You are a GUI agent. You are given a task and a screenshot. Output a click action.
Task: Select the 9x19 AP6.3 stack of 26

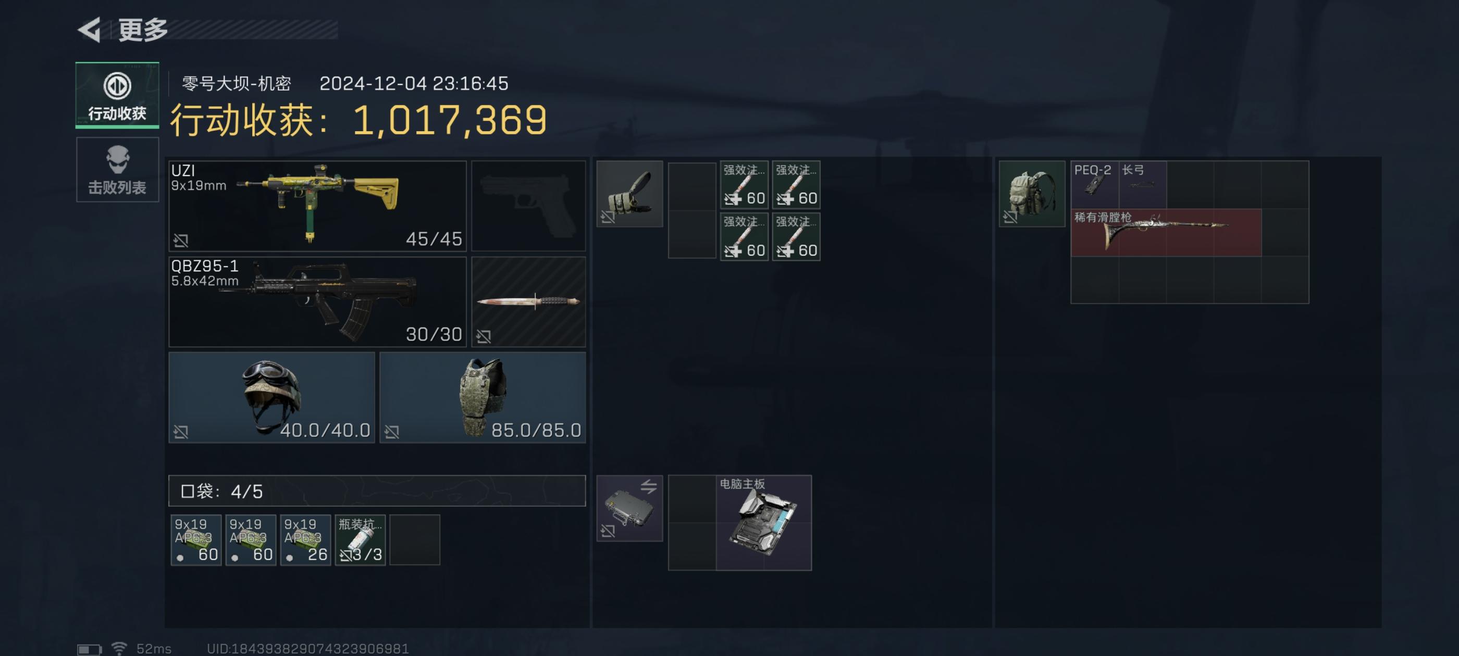[305, 539]
